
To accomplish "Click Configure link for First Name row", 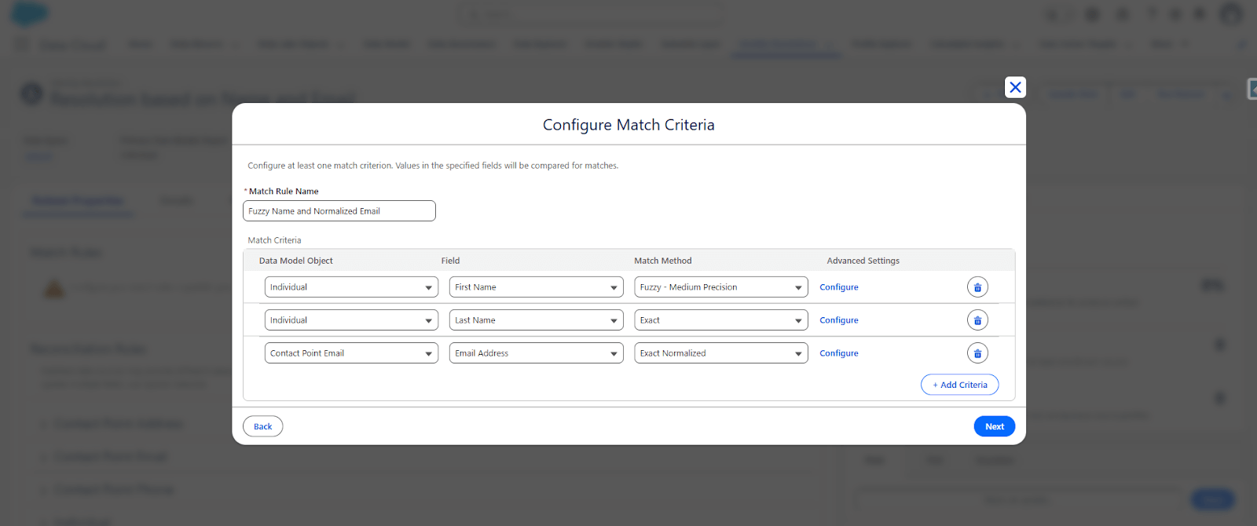I will [838, 287].
